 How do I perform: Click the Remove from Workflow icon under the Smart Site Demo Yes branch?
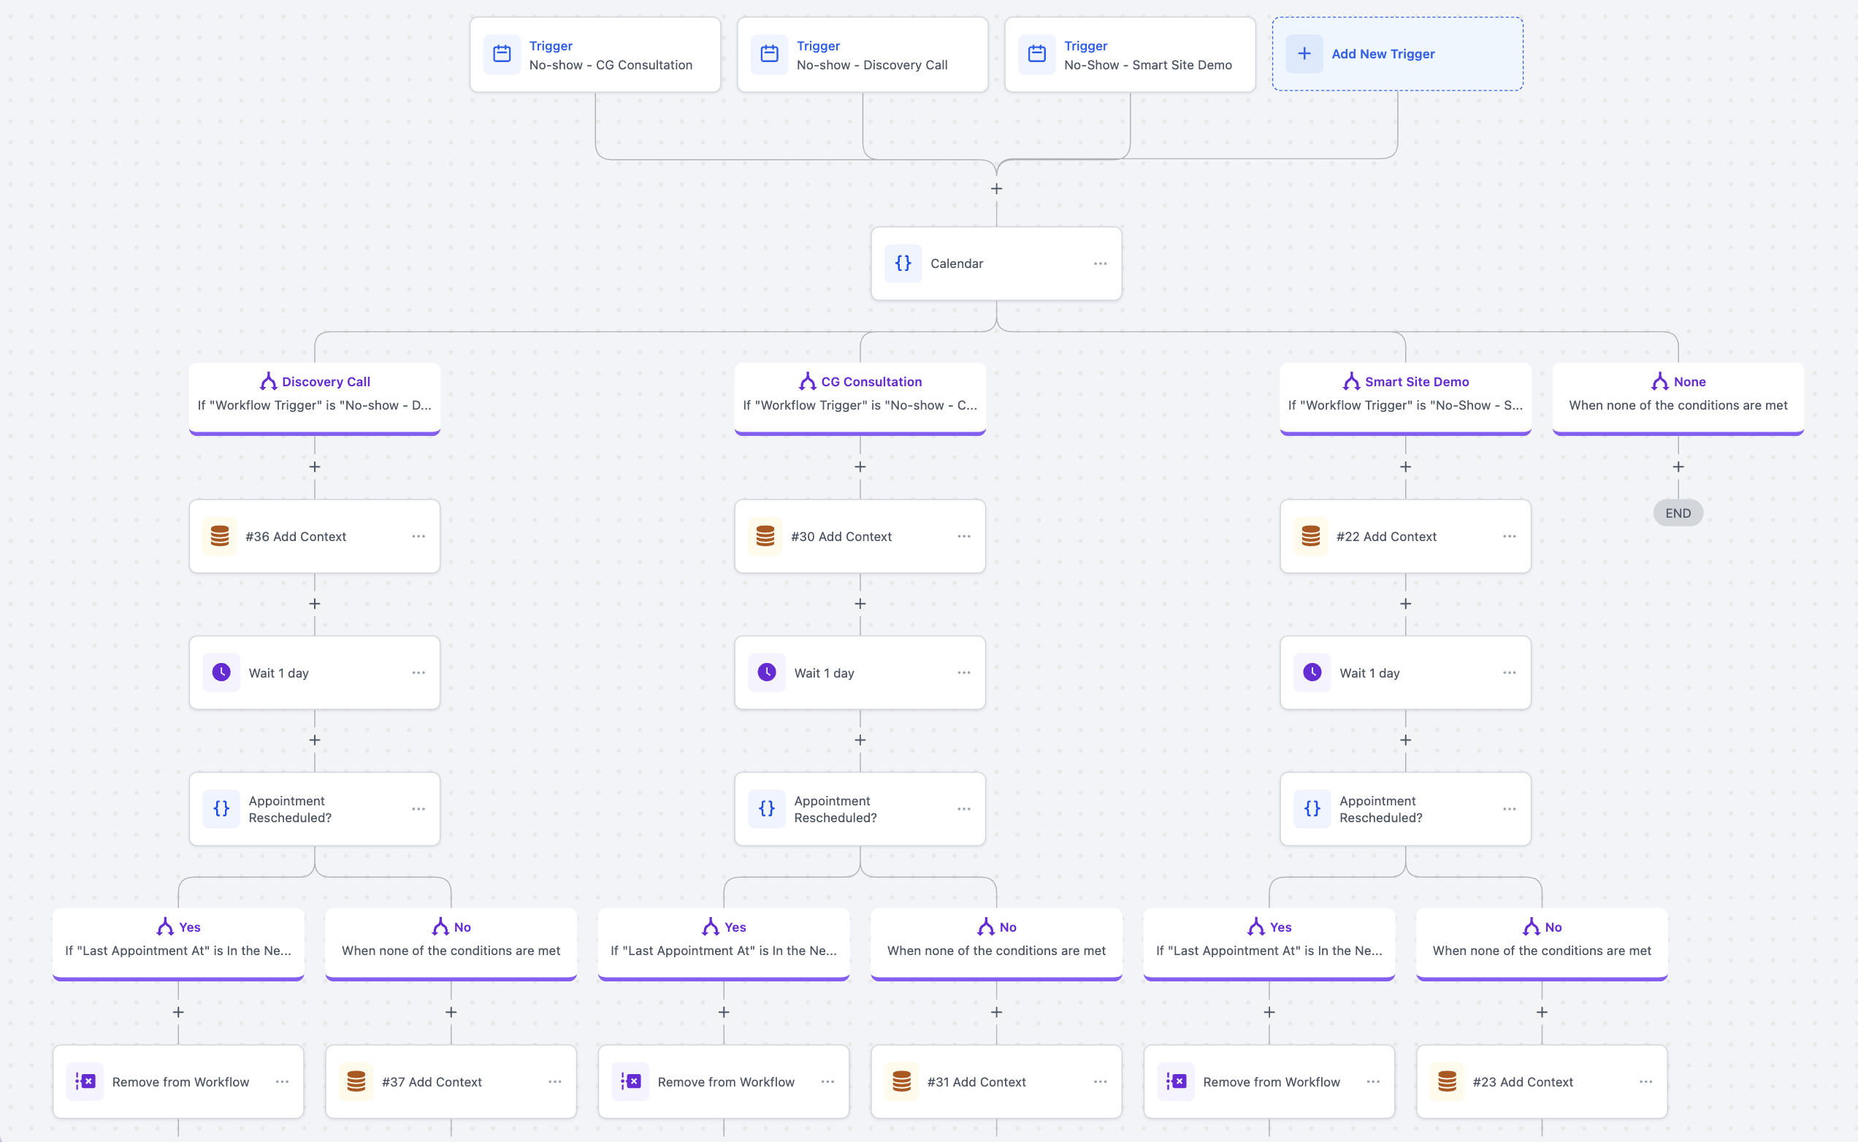(1177, 1081)
